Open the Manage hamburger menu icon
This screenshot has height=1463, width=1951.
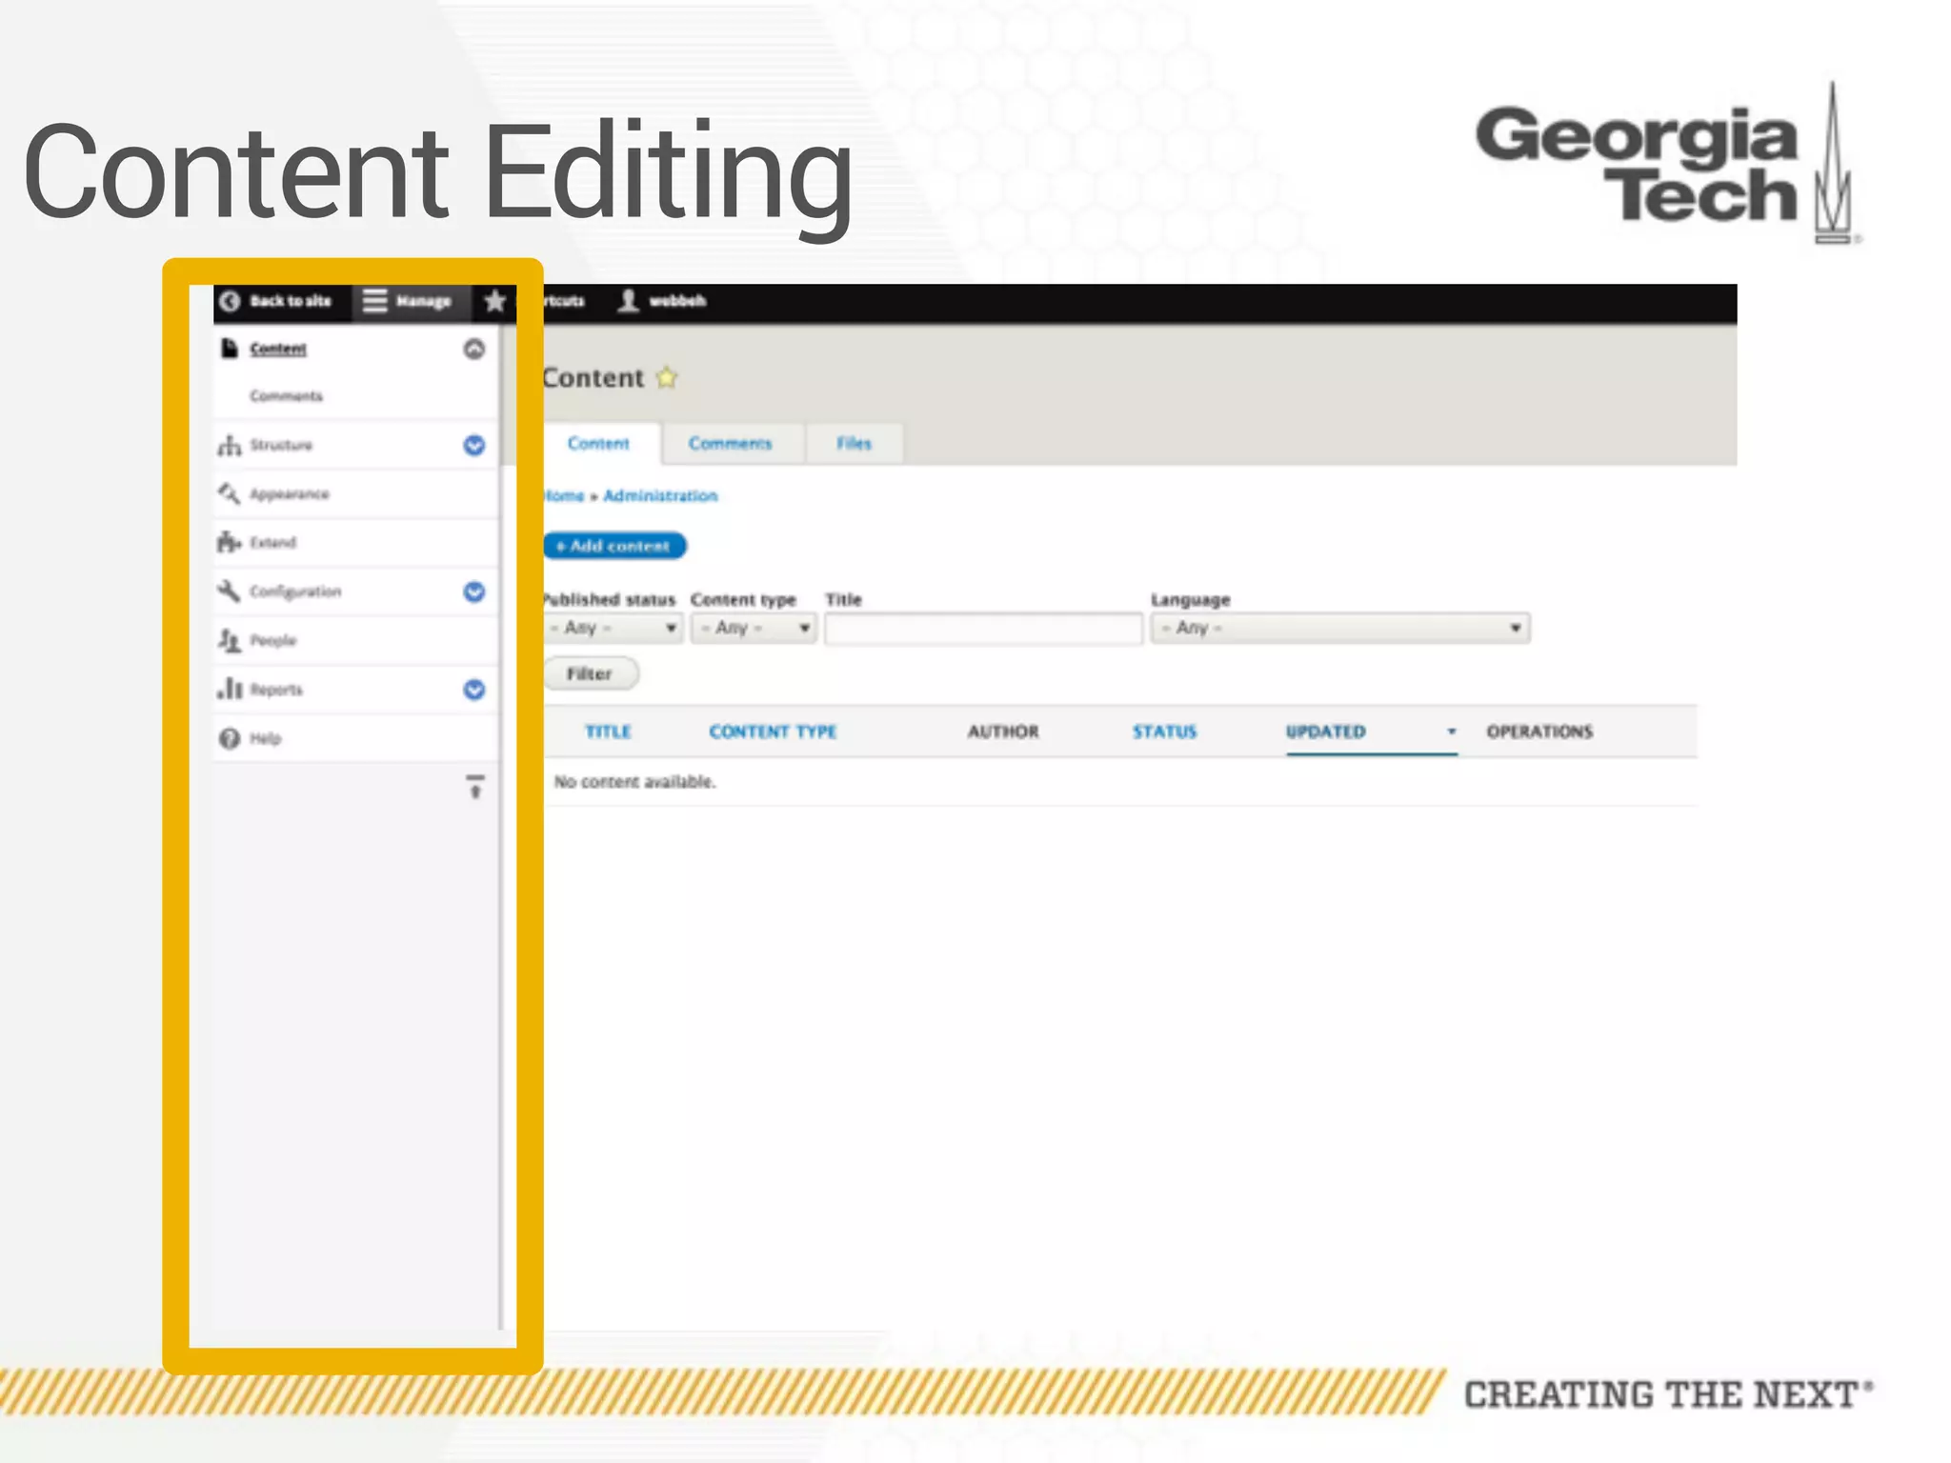[x=375, y=301]
